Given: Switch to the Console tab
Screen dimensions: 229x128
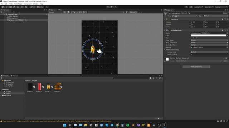Looking at the screenshot, I should click(x=14, y=76).
